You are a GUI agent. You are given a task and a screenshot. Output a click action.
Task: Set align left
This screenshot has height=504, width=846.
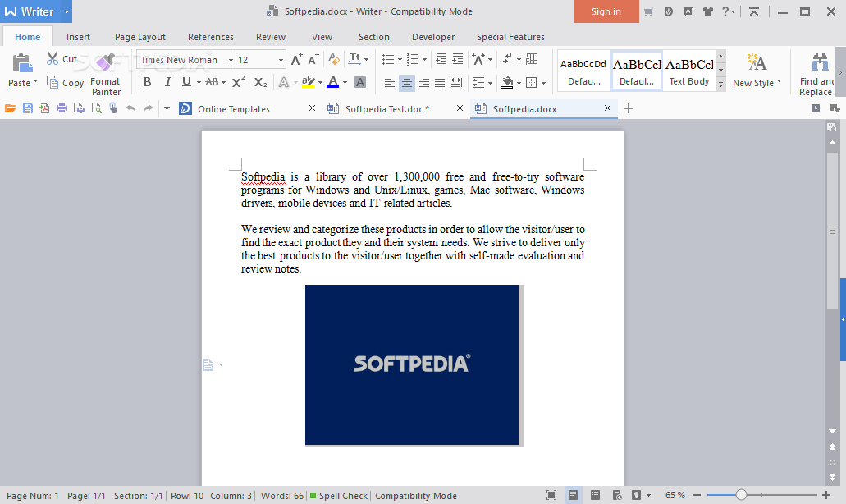pyautogui.click(x=390, y=83)
